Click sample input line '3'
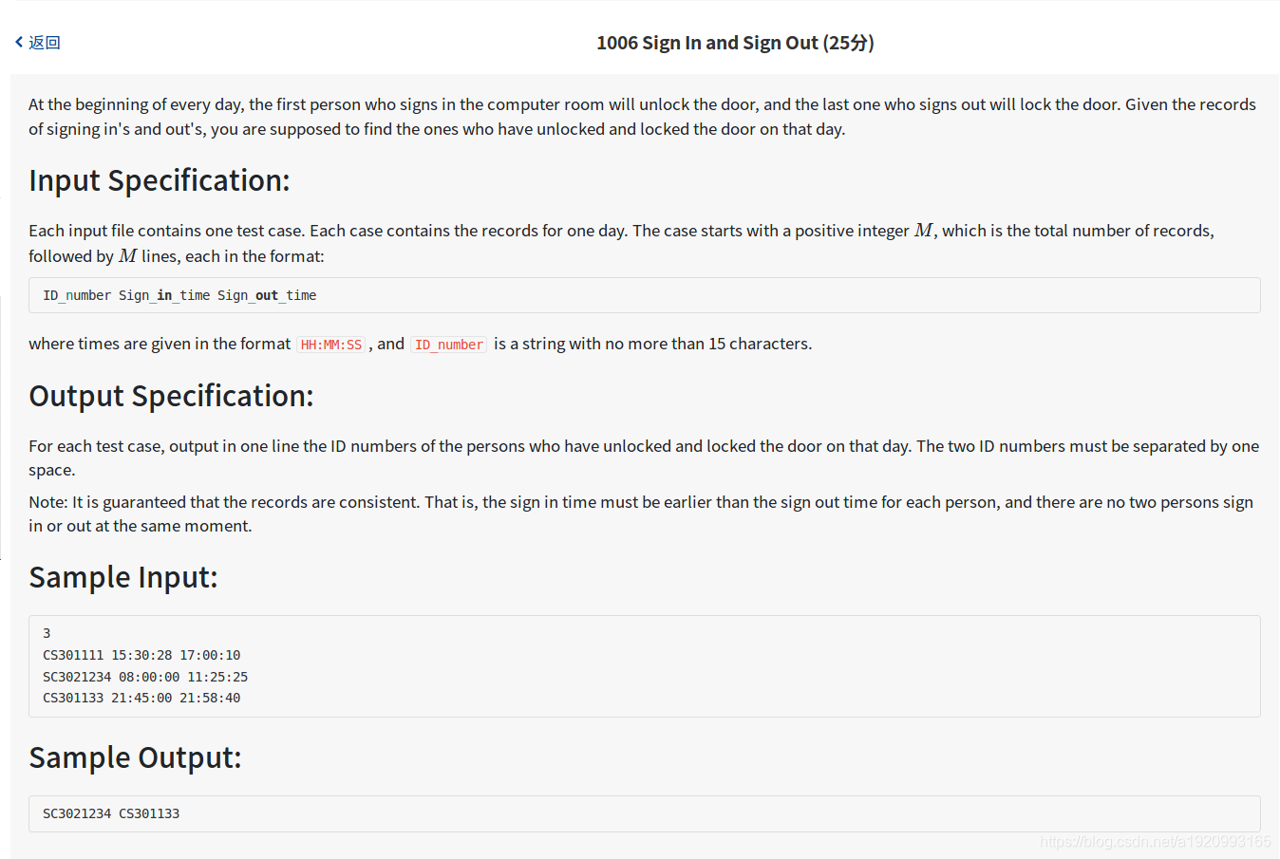Image resolution: width=1280 pixels, height=859 pixels. point(47,633)
